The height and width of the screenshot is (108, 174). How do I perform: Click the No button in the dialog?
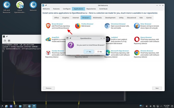click(x=100, y=52)
